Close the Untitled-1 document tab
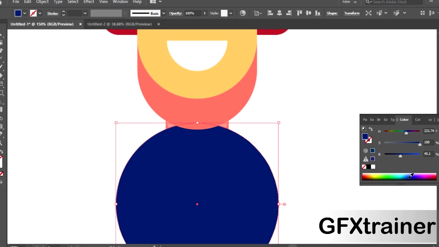Screen dimensions: 439x247 (x=80, y=24)
